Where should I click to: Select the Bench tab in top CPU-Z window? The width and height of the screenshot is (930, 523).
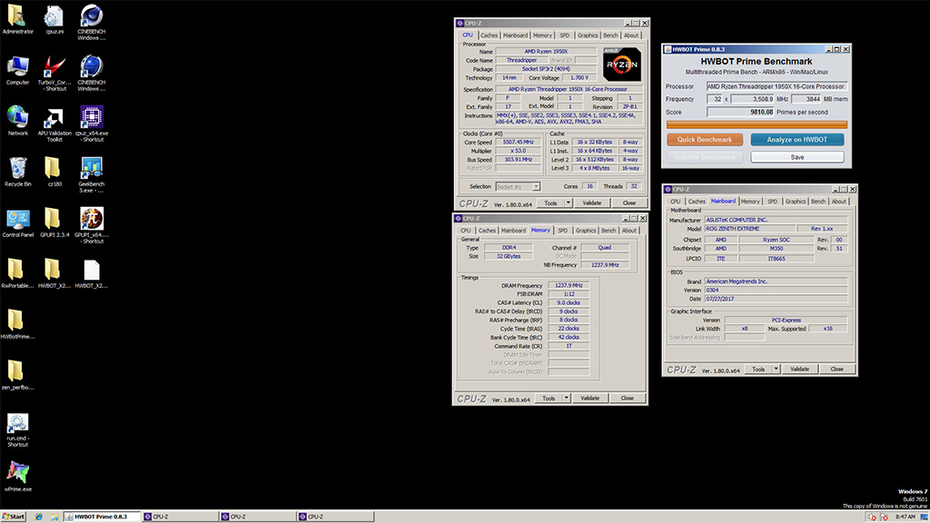coord(610,35)
